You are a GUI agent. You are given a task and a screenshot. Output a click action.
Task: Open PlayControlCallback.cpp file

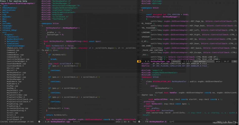20,99
